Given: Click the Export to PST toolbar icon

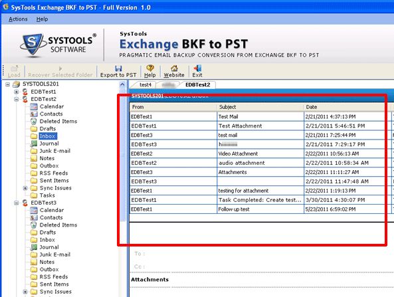Looking at the screenshot, I should (118, 68).
